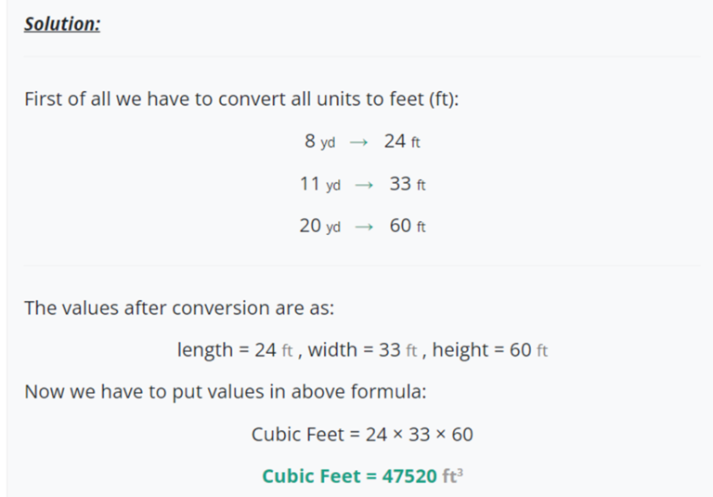
Task: Select the "60 ft" conversion result
Action: (x=408, y=226)
